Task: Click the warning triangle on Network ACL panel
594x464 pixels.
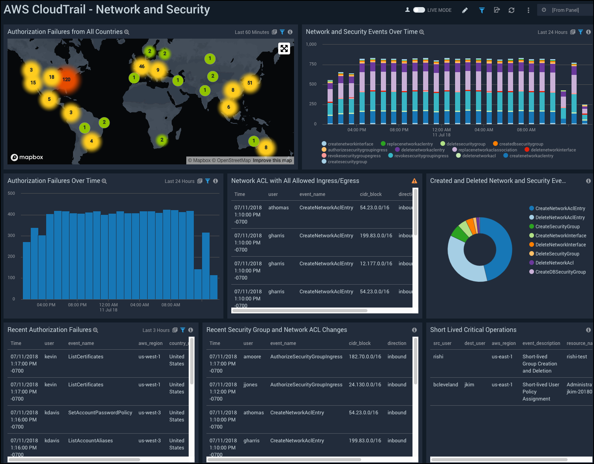Action: click(x=414, y=181)
